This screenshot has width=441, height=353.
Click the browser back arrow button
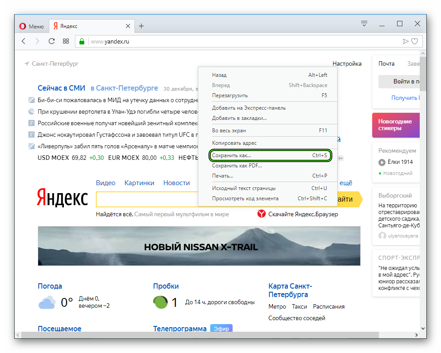click(x=24, y=41)
